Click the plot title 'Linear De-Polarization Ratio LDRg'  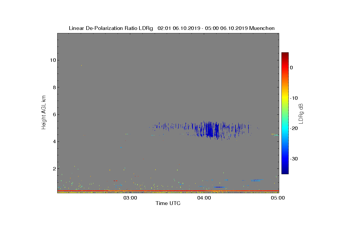(x=112, y=28)
